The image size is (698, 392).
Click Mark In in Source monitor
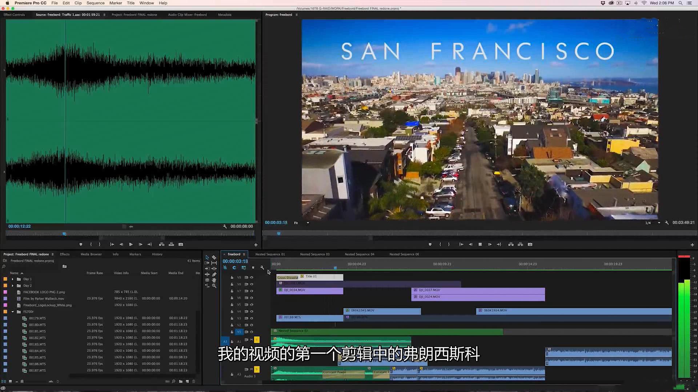[91, 244]
